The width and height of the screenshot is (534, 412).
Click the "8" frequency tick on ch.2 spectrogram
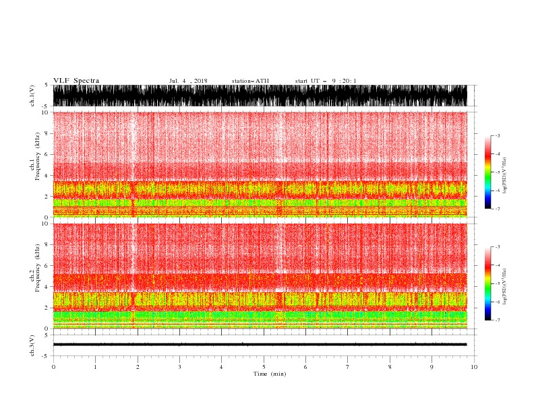tap(47, 245)
